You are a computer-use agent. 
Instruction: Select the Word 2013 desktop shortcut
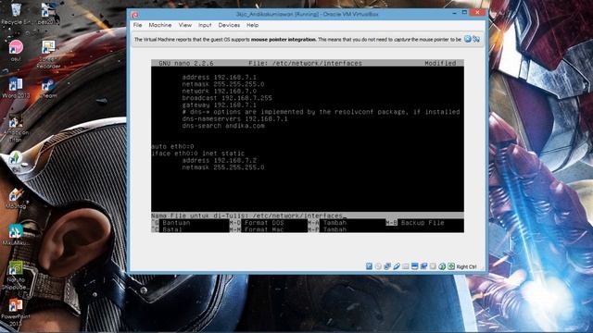[16, 88]
